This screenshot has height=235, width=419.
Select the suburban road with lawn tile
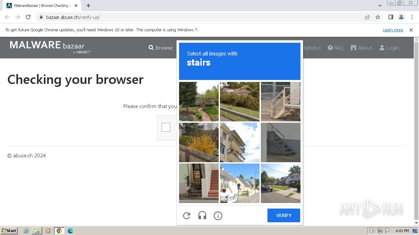tap(281, 183)
